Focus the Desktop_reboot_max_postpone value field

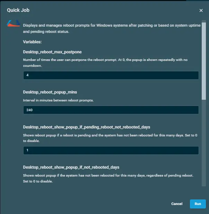pyautogui.click(x=111, y=75)
